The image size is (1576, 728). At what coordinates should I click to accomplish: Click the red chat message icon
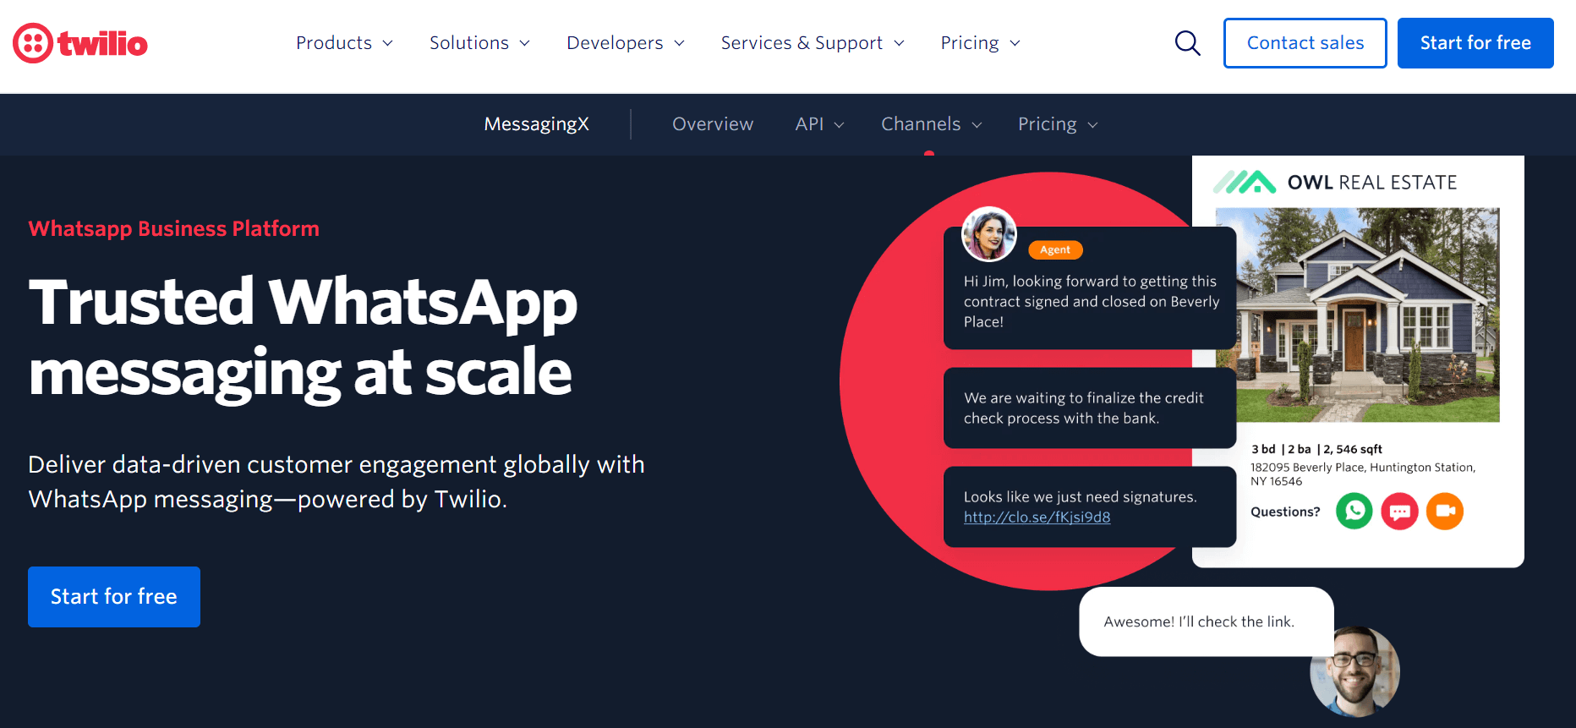[x=1399, y=511]
